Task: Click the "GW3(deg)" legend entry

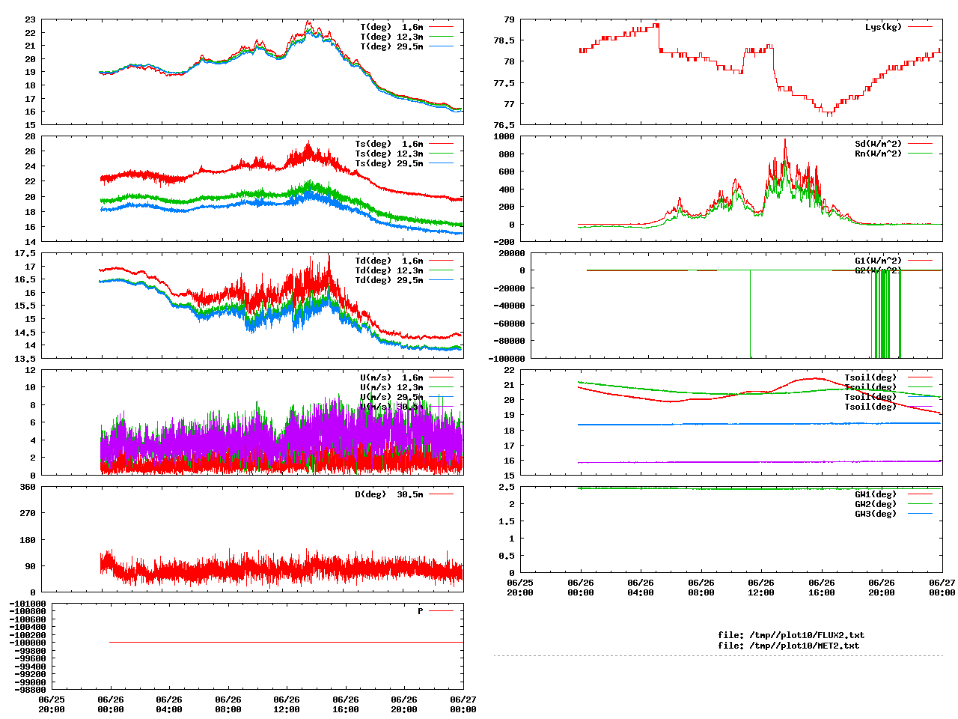Action: pos(876,514)
